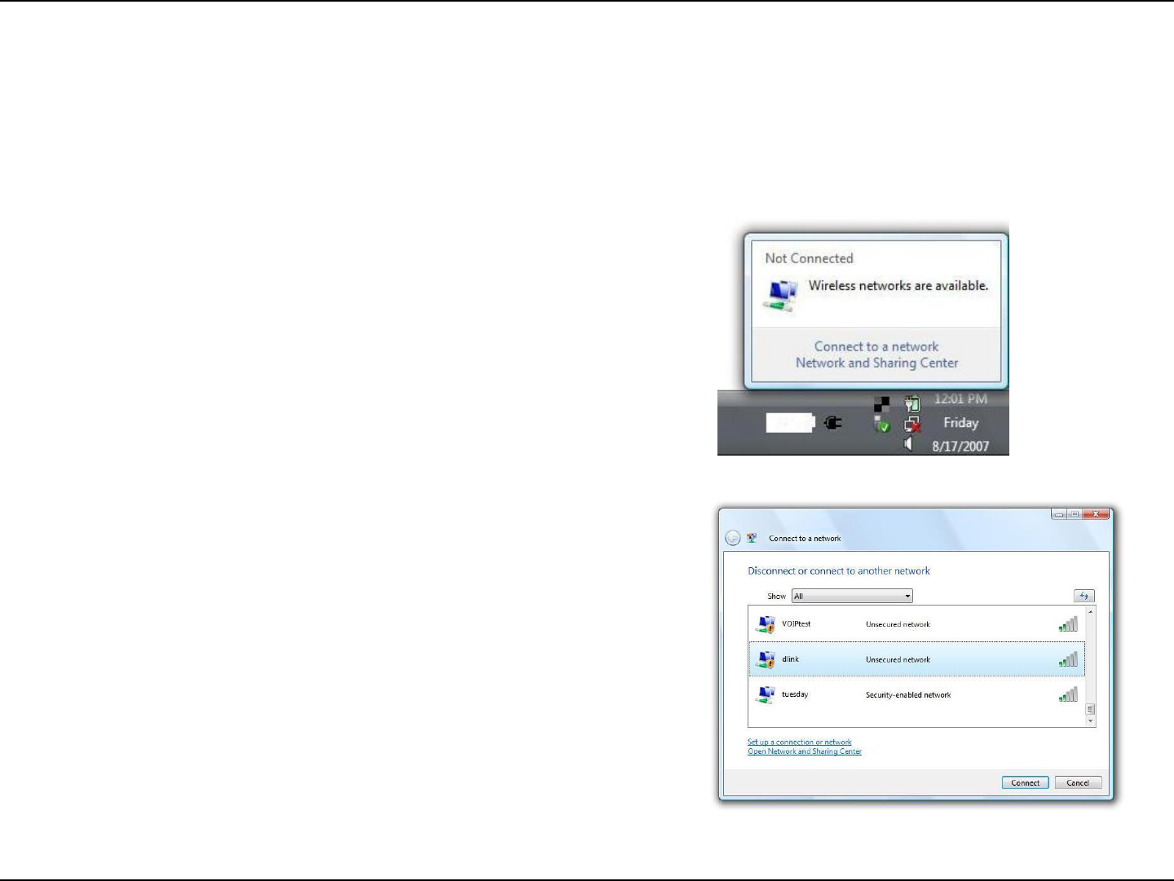Viewport: 1174px width, 881px height.
Task: Click tuesday signal strength bars
Action: pos(1068,694)
